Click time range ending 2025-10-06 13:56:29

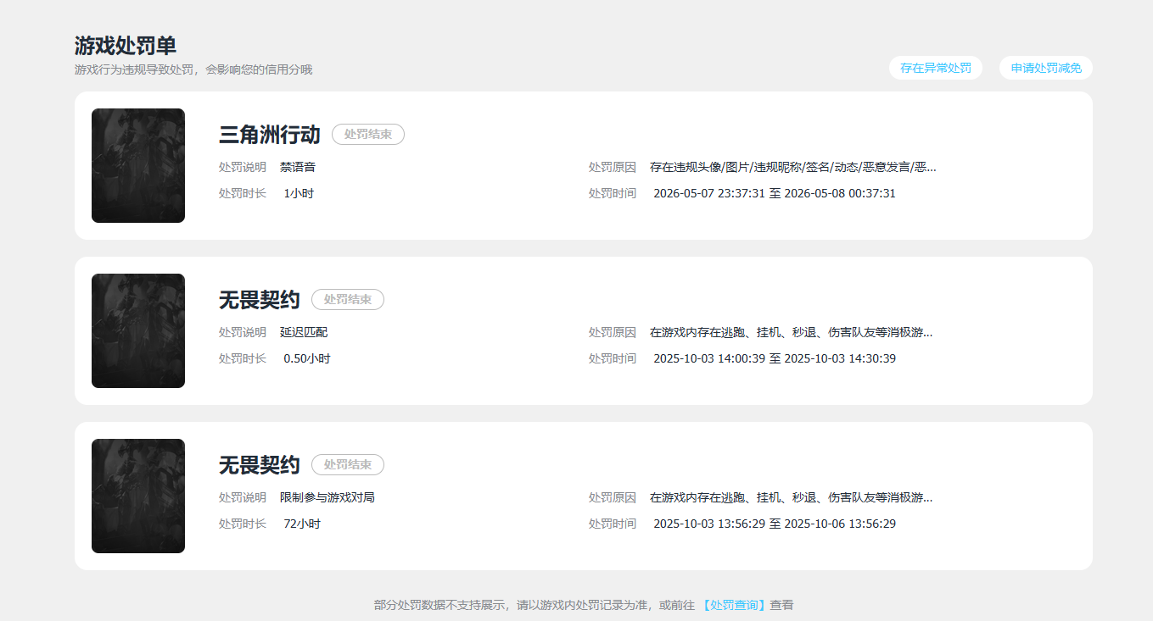click(x=775, y=524)
